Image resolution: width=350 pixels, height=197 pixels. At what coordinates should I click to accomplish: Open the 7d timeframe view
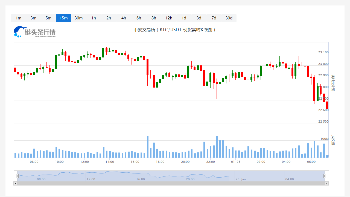pos(214,18)
